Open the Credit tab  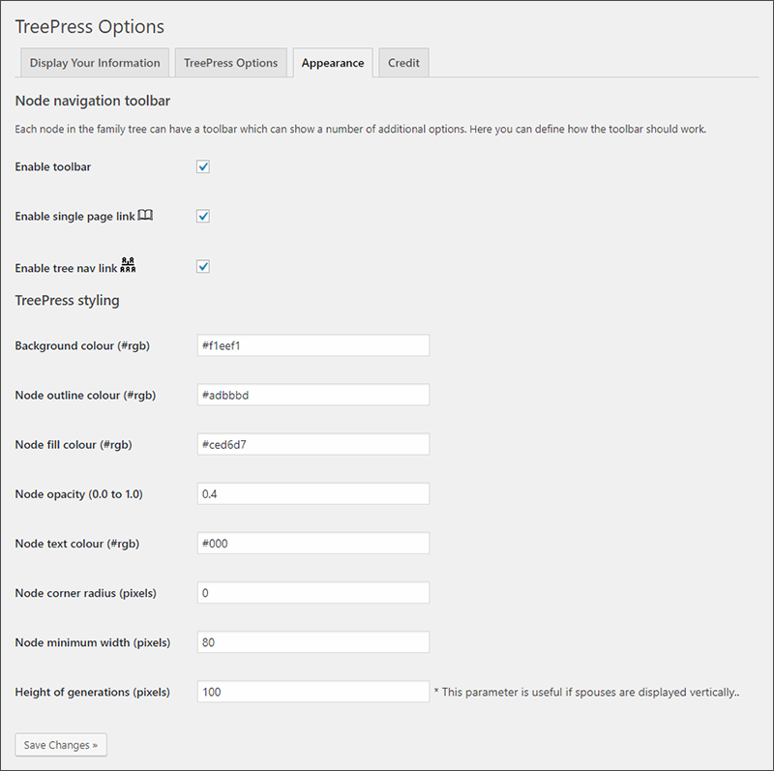coord(403,63)
